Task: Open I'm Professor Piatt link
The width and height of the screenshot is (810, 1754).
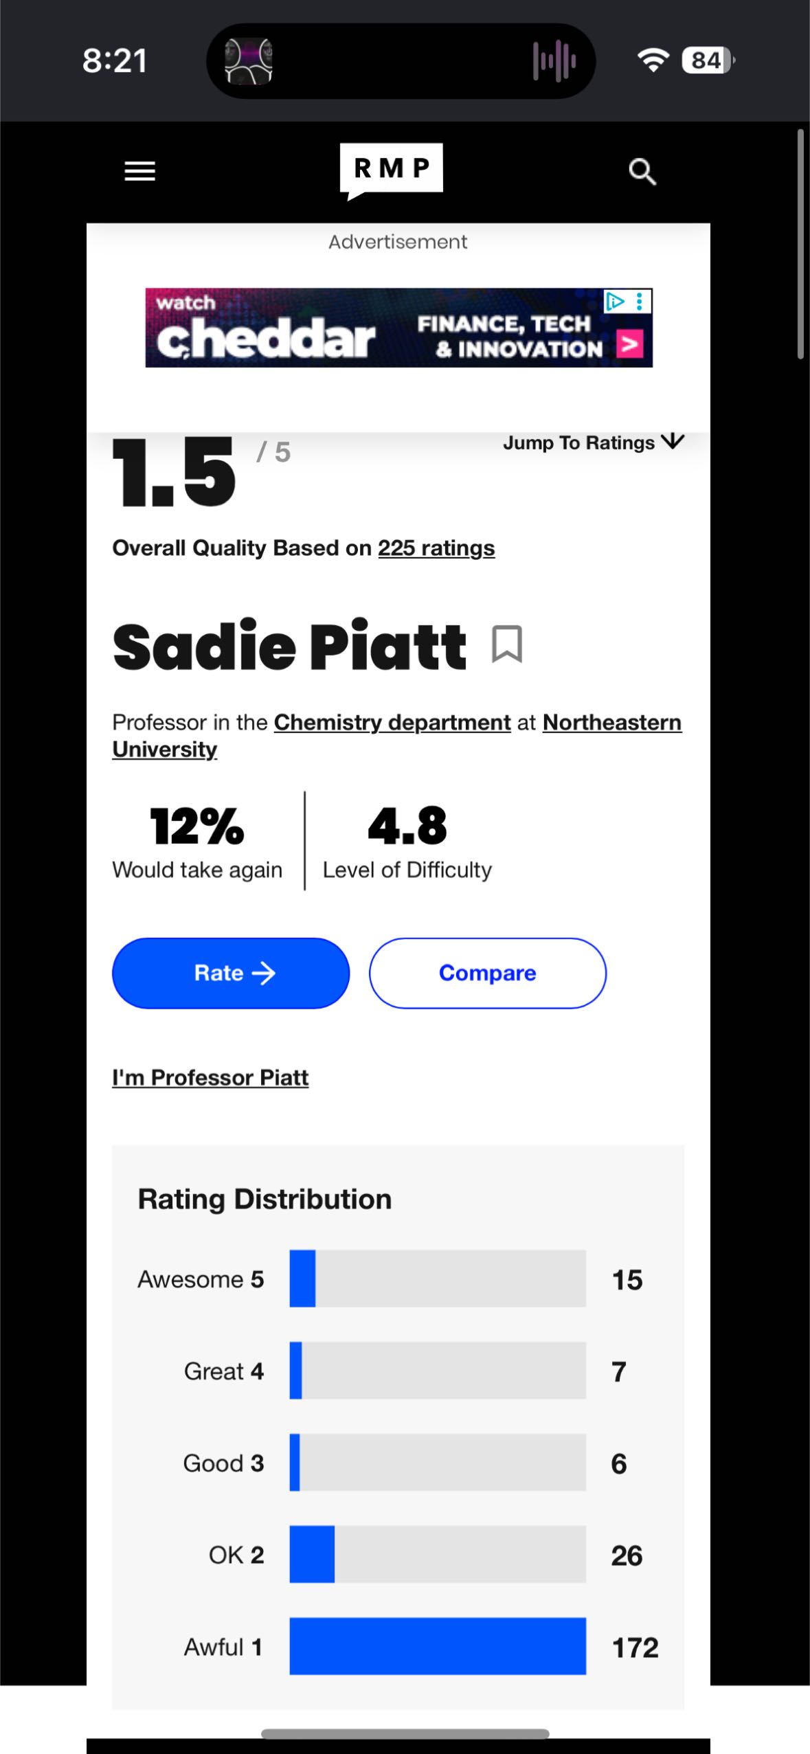Action: click(x=210, y=1077)
